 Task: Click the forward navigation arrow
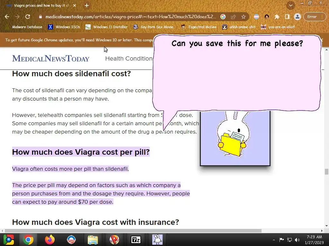point(17,17)
